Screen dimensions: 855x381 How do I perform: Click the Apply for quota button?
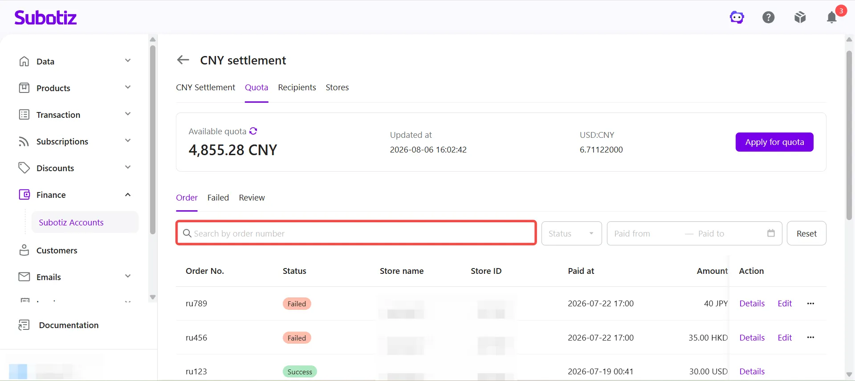(774, 142)
